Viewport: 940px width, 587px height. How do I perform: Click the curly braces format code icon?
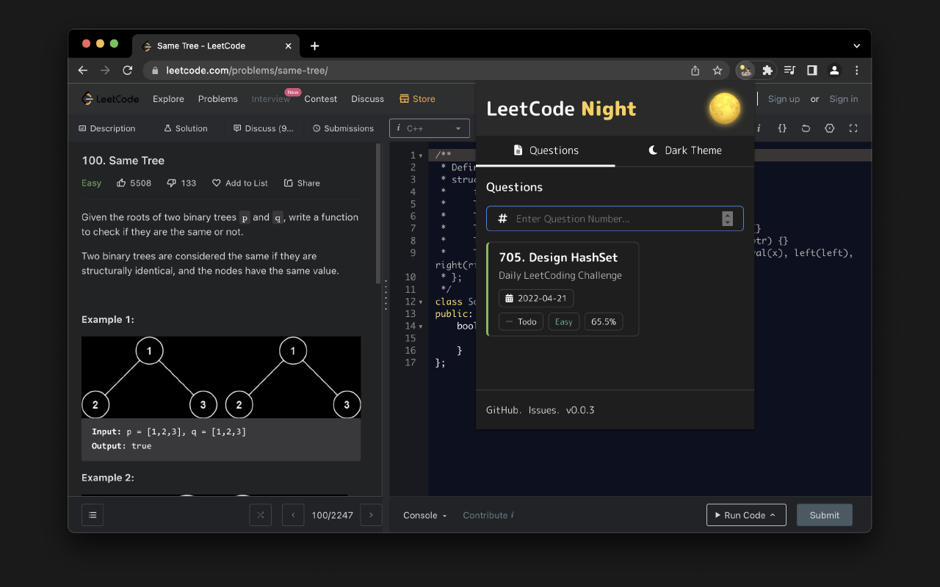782,128
